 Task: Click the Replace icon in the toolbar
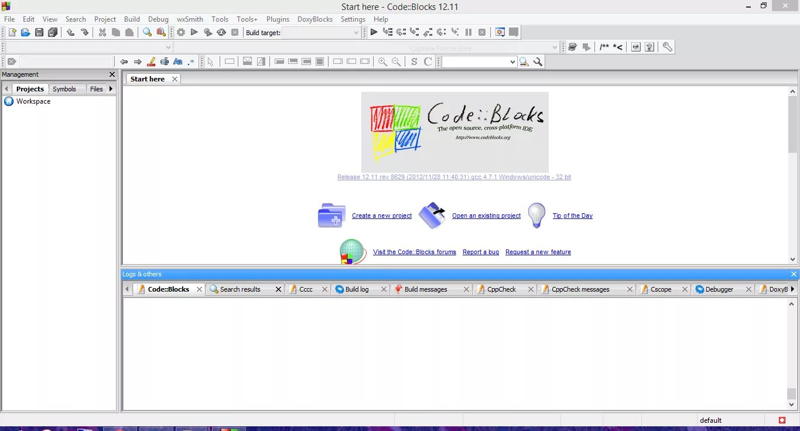click(x=161, y=32)
